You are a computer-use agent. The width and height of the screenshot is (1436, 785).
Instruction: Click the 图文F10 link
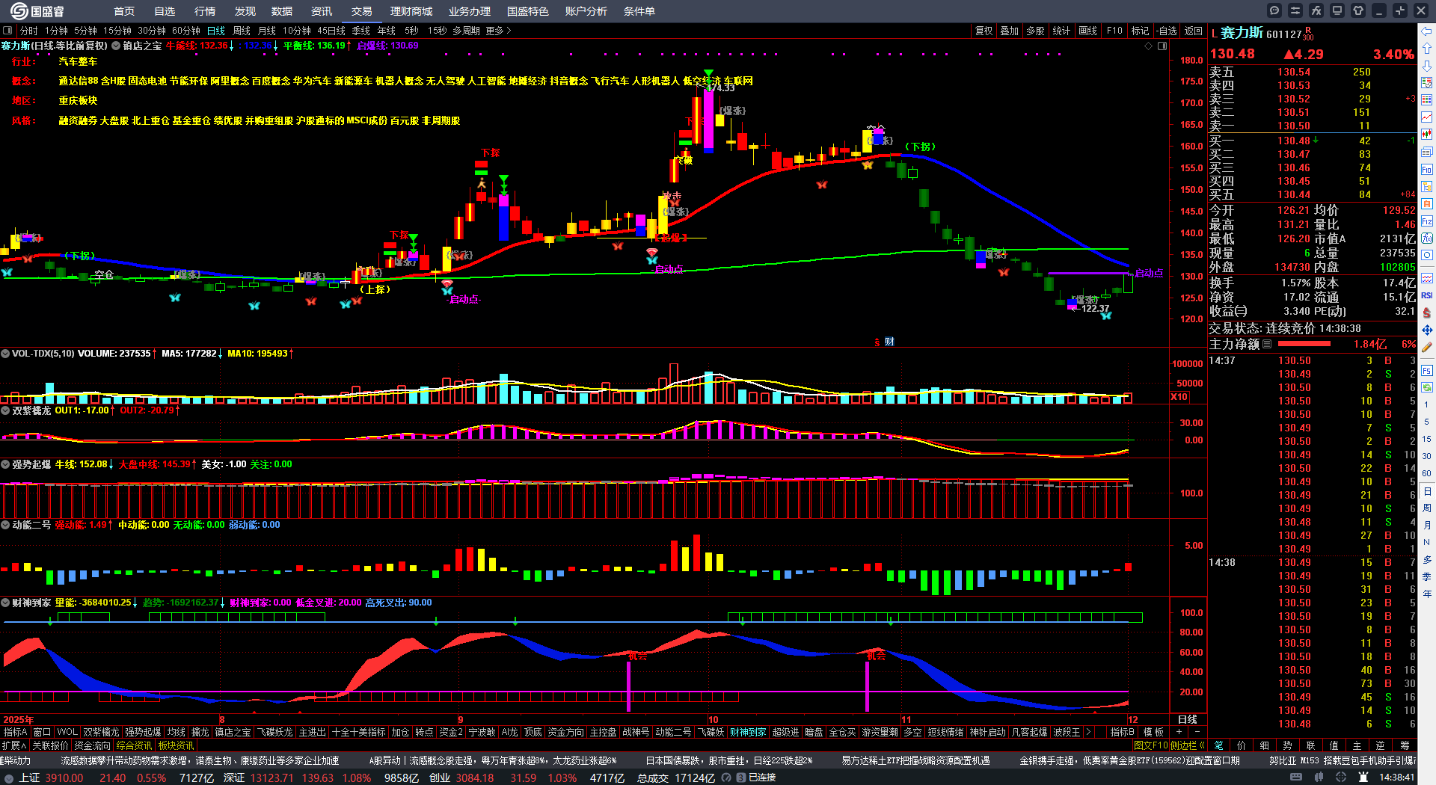pos(1151,745)
